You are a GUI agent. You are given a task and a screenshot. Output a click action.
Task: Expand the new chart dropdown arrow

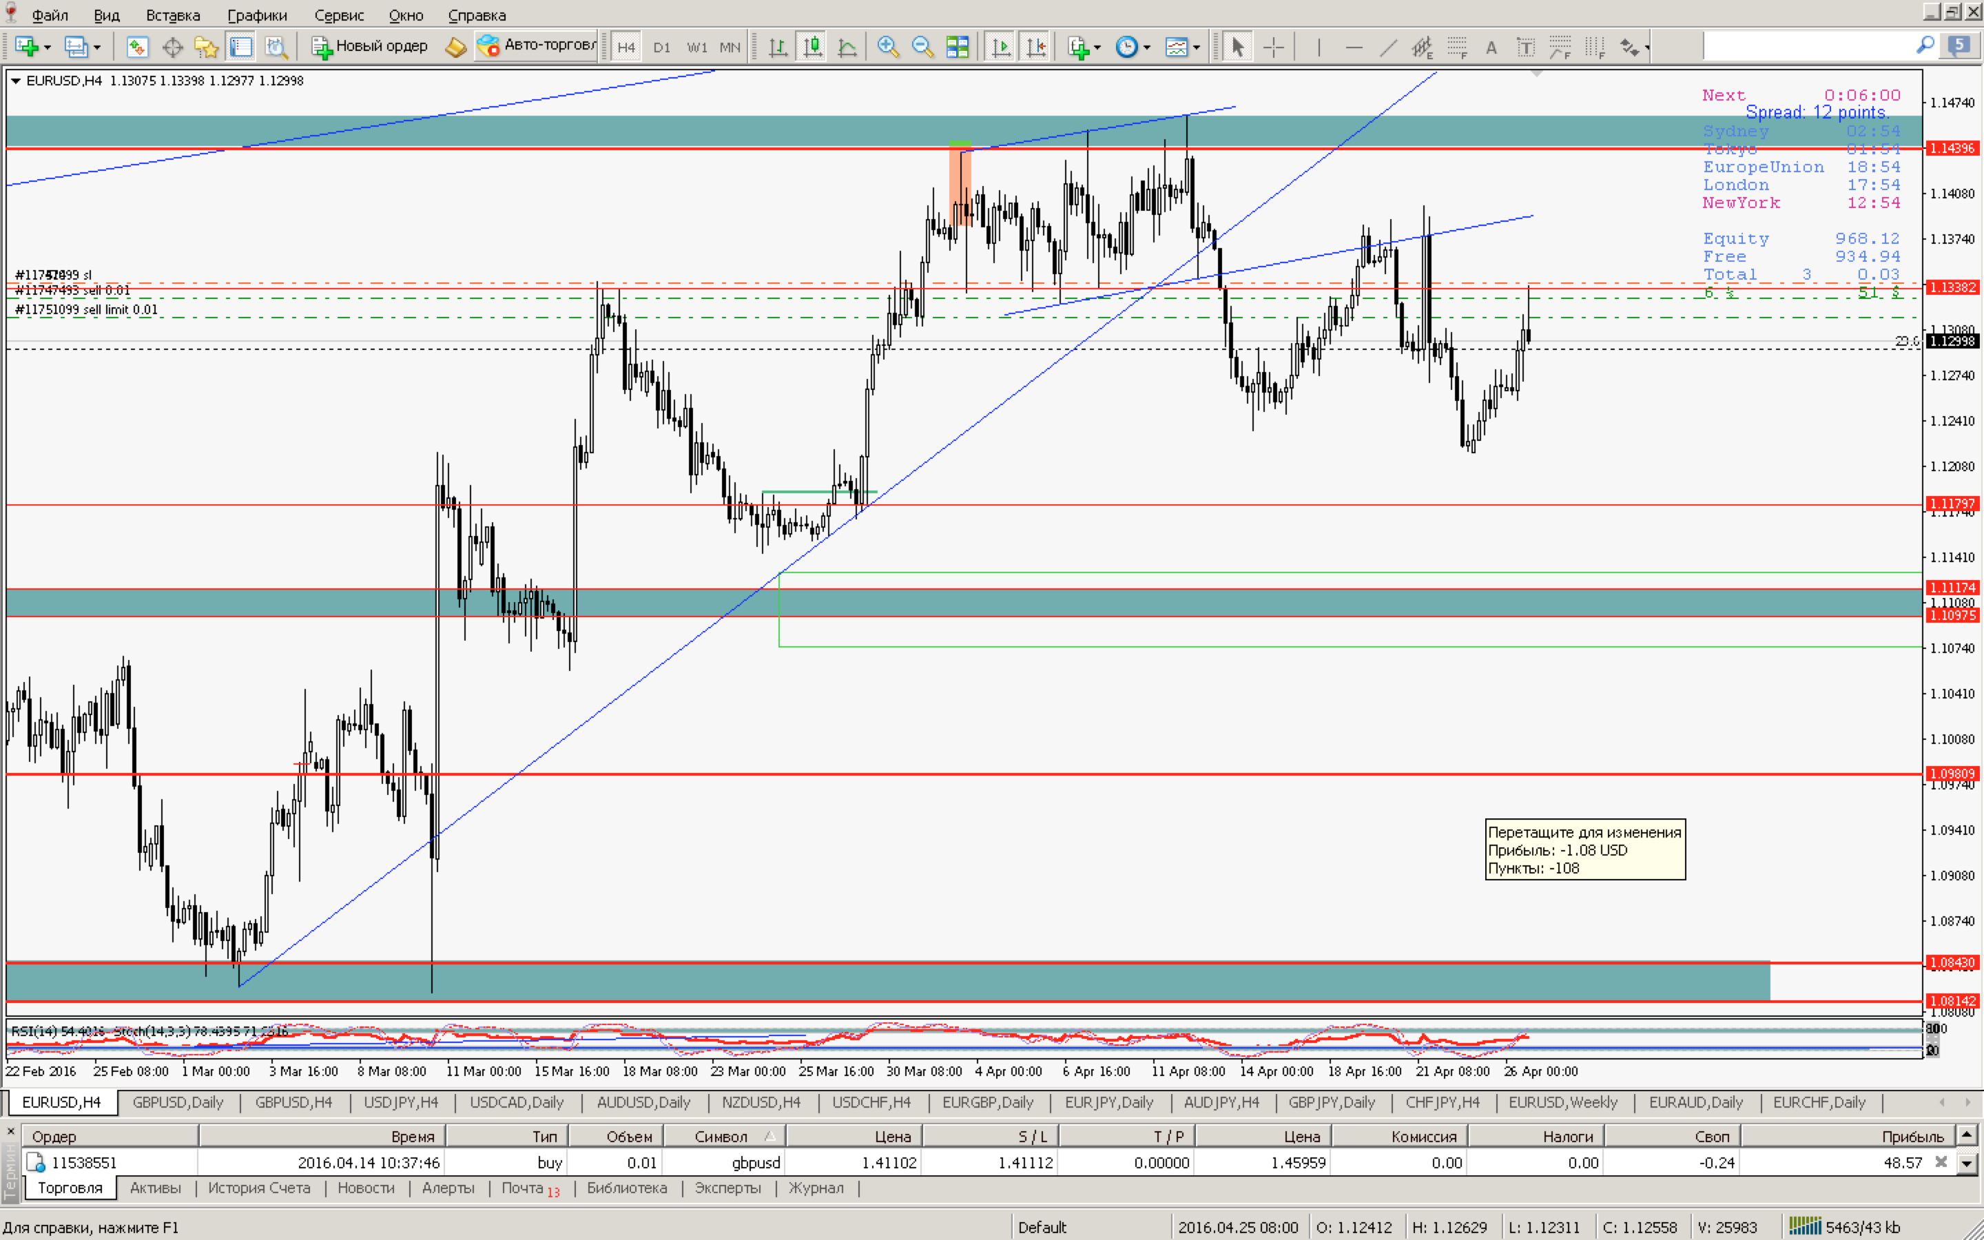tap(47, 48)
